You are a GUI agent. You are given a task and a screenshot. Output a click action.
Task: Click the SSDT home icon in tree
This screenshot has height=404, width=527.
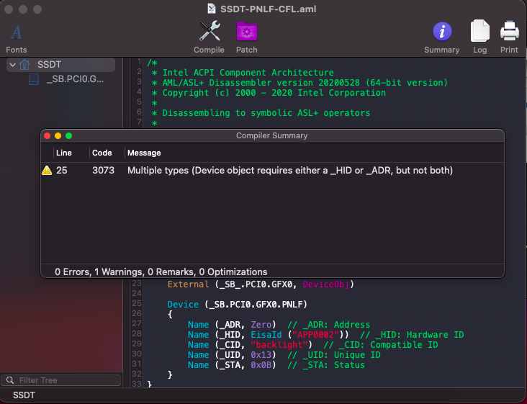(x=25, y=65)
